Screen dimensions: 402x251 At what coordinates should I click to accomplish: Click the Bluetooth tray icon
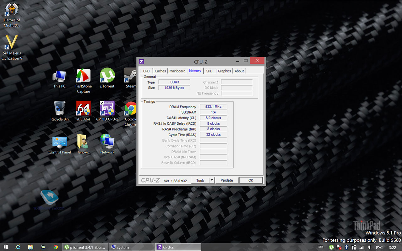coord(347,247)
